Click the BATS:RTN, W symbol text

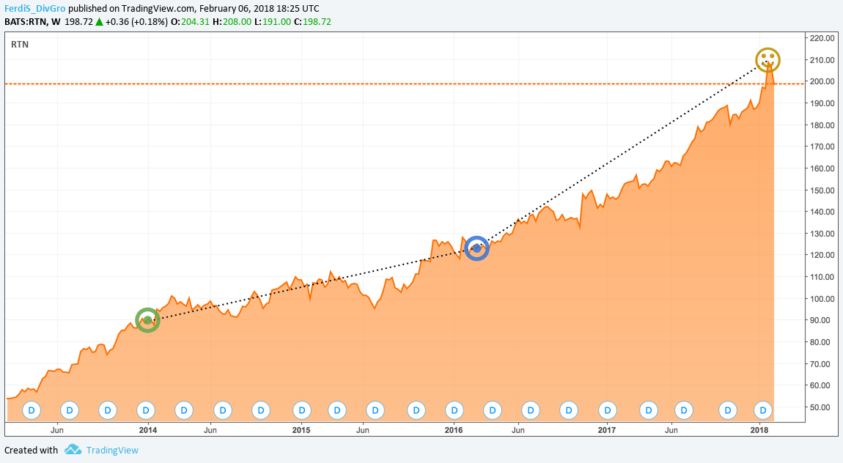(32, 22)
